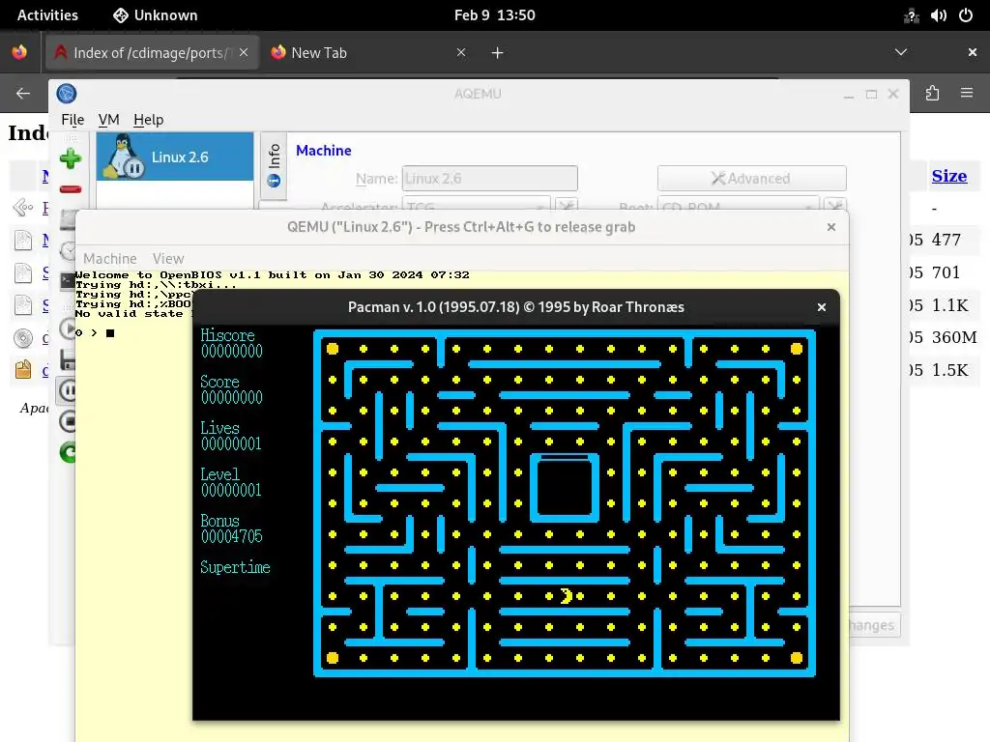Screen dimensions: 990x742
Task: Click the Level label in Pacman
Action: pyautogui.click(x=219, y=474)
